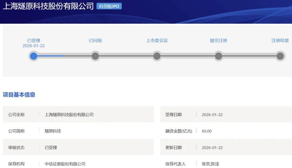Click the 上市委会议 step label
This screenshot has width=292, height=168.
157,41
